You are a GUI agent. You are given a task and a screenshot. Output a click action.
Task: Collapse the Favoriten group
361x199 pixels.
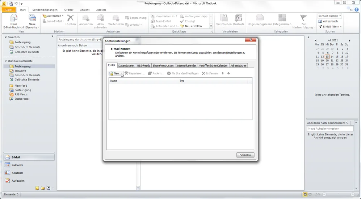pyautogui.click(x=6, y=37)
